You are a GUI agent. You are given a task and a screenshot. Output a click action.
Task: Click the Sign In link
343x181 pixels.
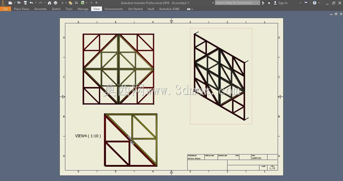click(x=283, y=3)
